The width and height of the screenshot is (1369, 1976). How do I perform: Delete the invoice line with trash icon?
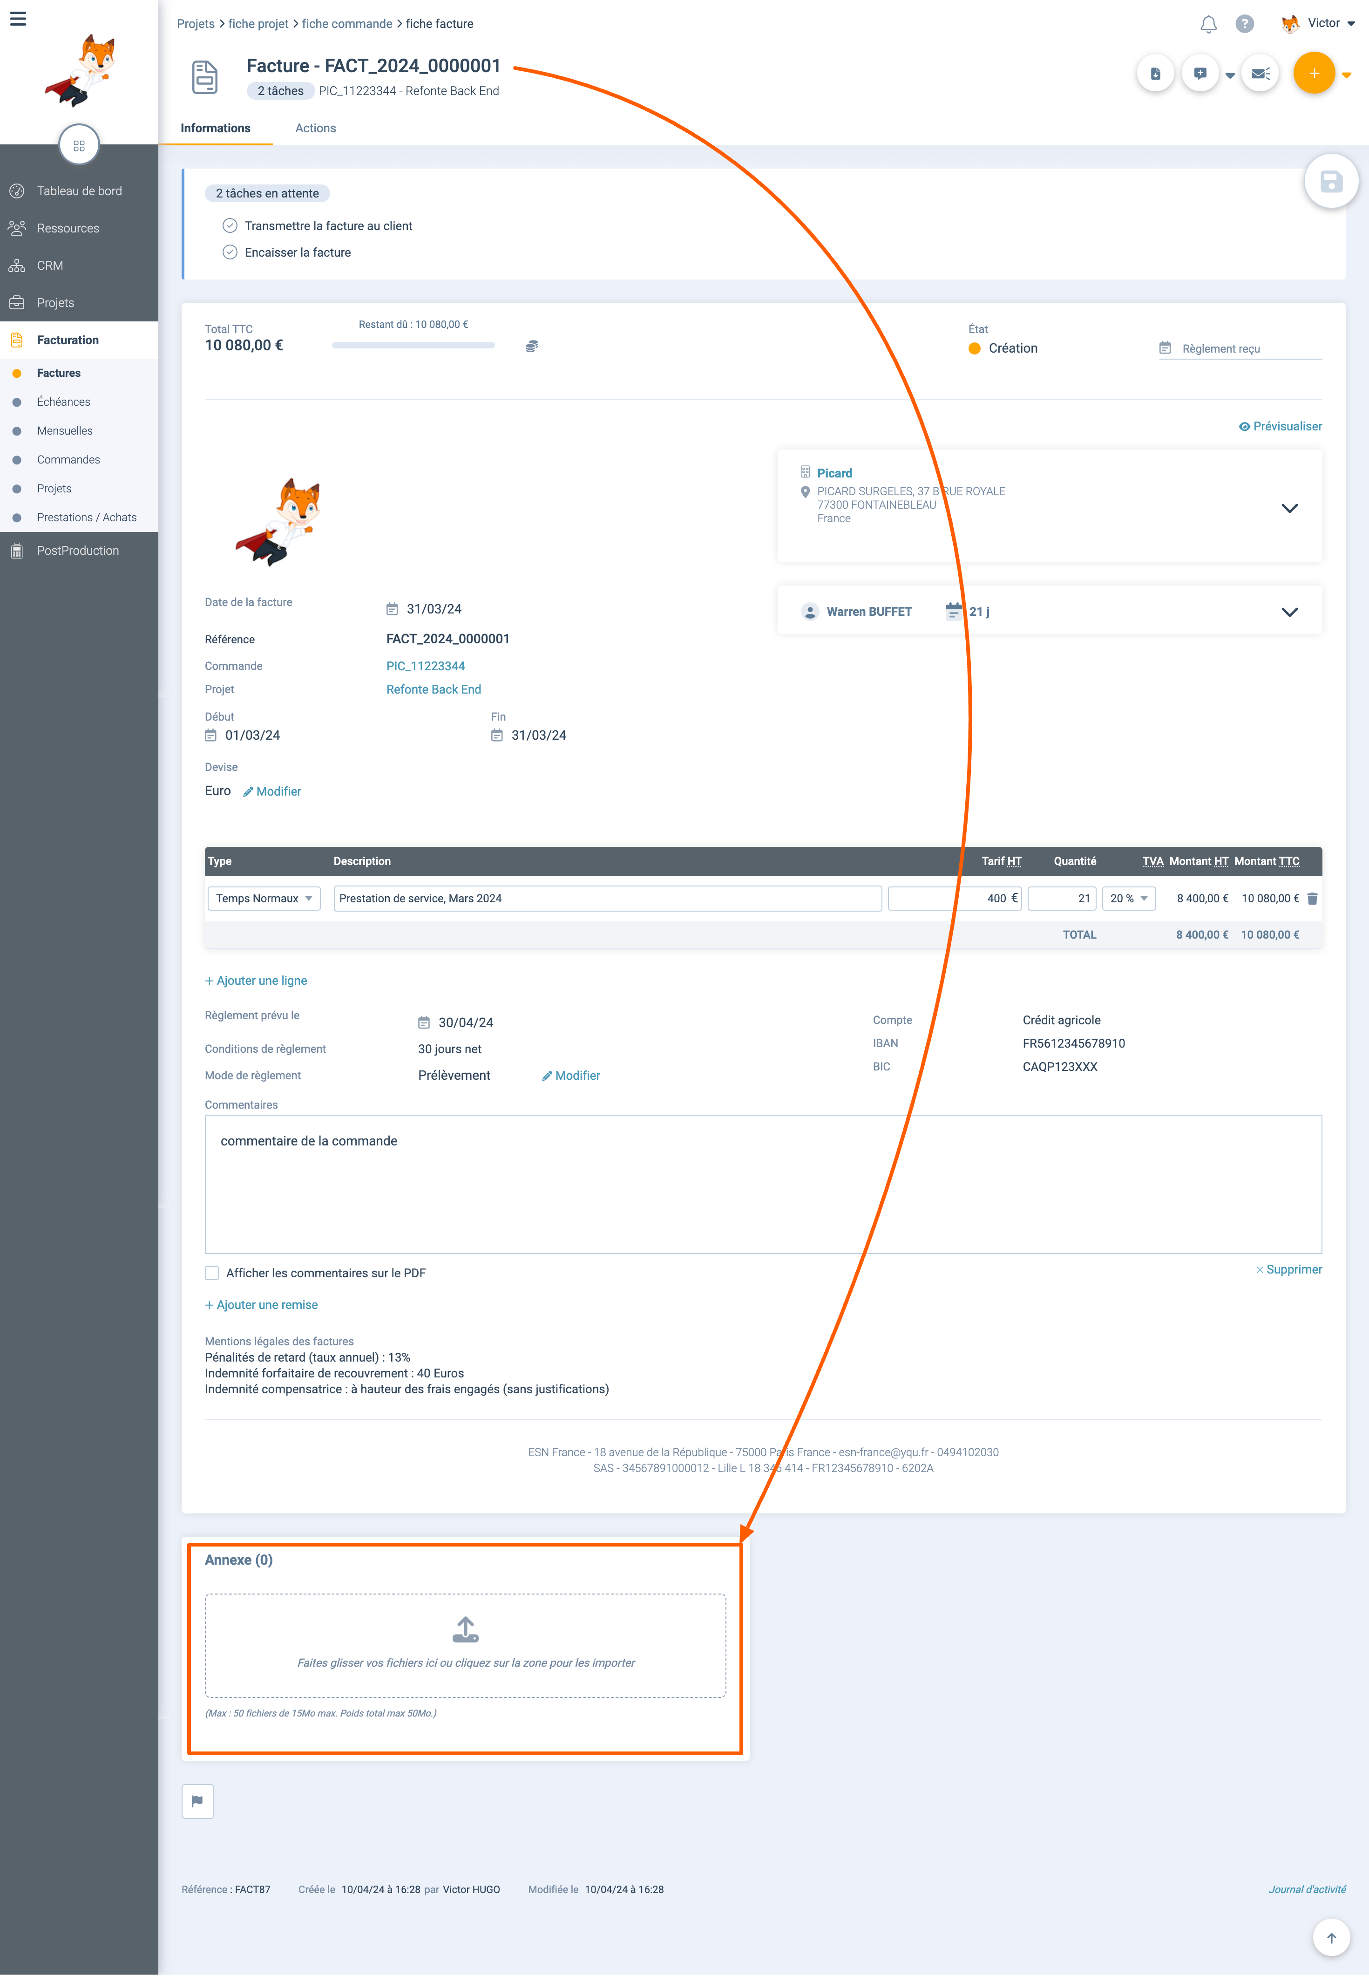1312,899
